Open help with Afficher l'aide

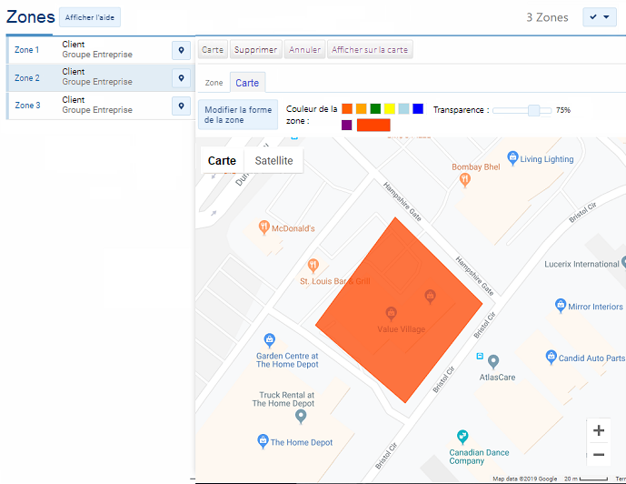pos(89,17)
